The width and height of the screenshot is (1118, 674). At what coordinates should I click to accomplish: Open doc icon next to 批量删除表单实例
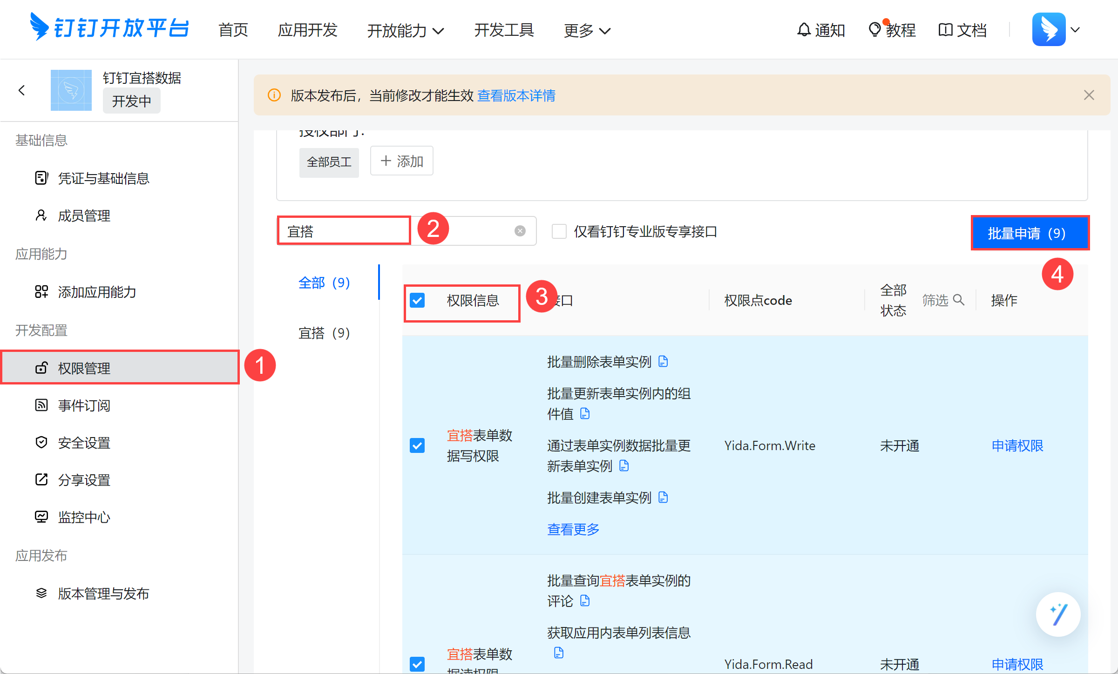[664, 362]
